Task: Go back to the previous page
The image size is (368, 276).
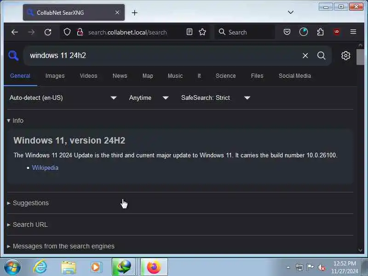Action: pos(15,32)
